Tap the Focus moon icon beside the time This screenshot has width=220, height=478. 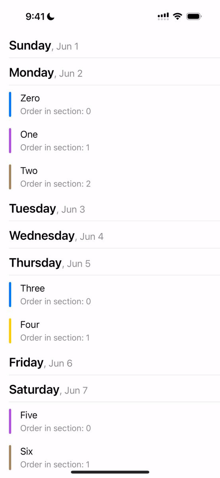[x=51, y=16]
